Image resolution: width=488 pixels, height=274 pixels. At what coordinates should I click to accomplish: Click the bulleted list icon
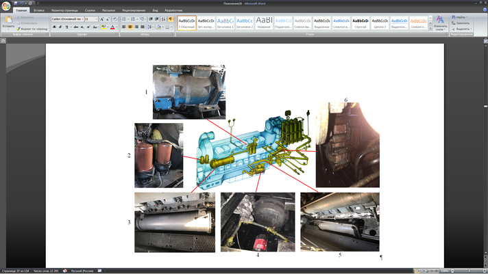coord(125,19)
